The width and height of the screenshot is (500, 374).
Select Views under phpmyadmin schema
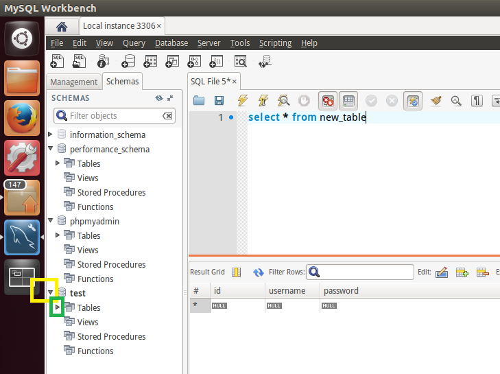point(88,250)
